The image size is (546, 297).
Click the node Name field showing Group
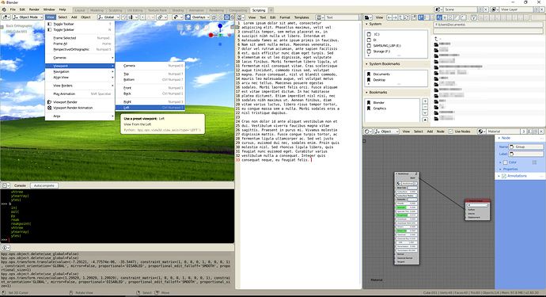(525, 147)
